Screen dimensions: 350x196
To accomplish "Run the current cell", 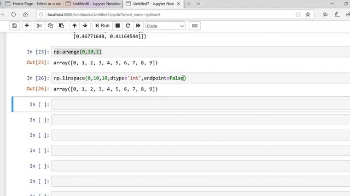I will 102,26.
